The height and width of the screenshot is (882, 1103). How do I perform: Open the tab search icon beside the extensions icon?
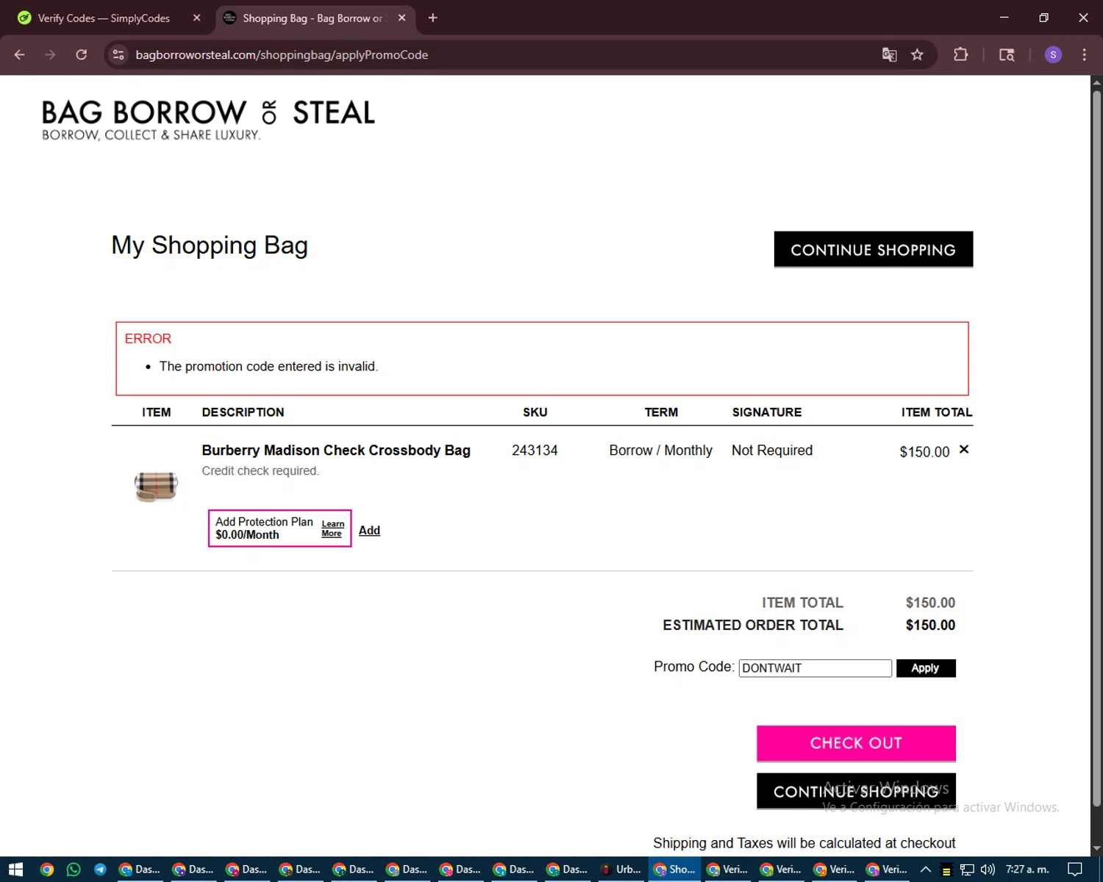pyautogui.click(x=1007, y=54)
